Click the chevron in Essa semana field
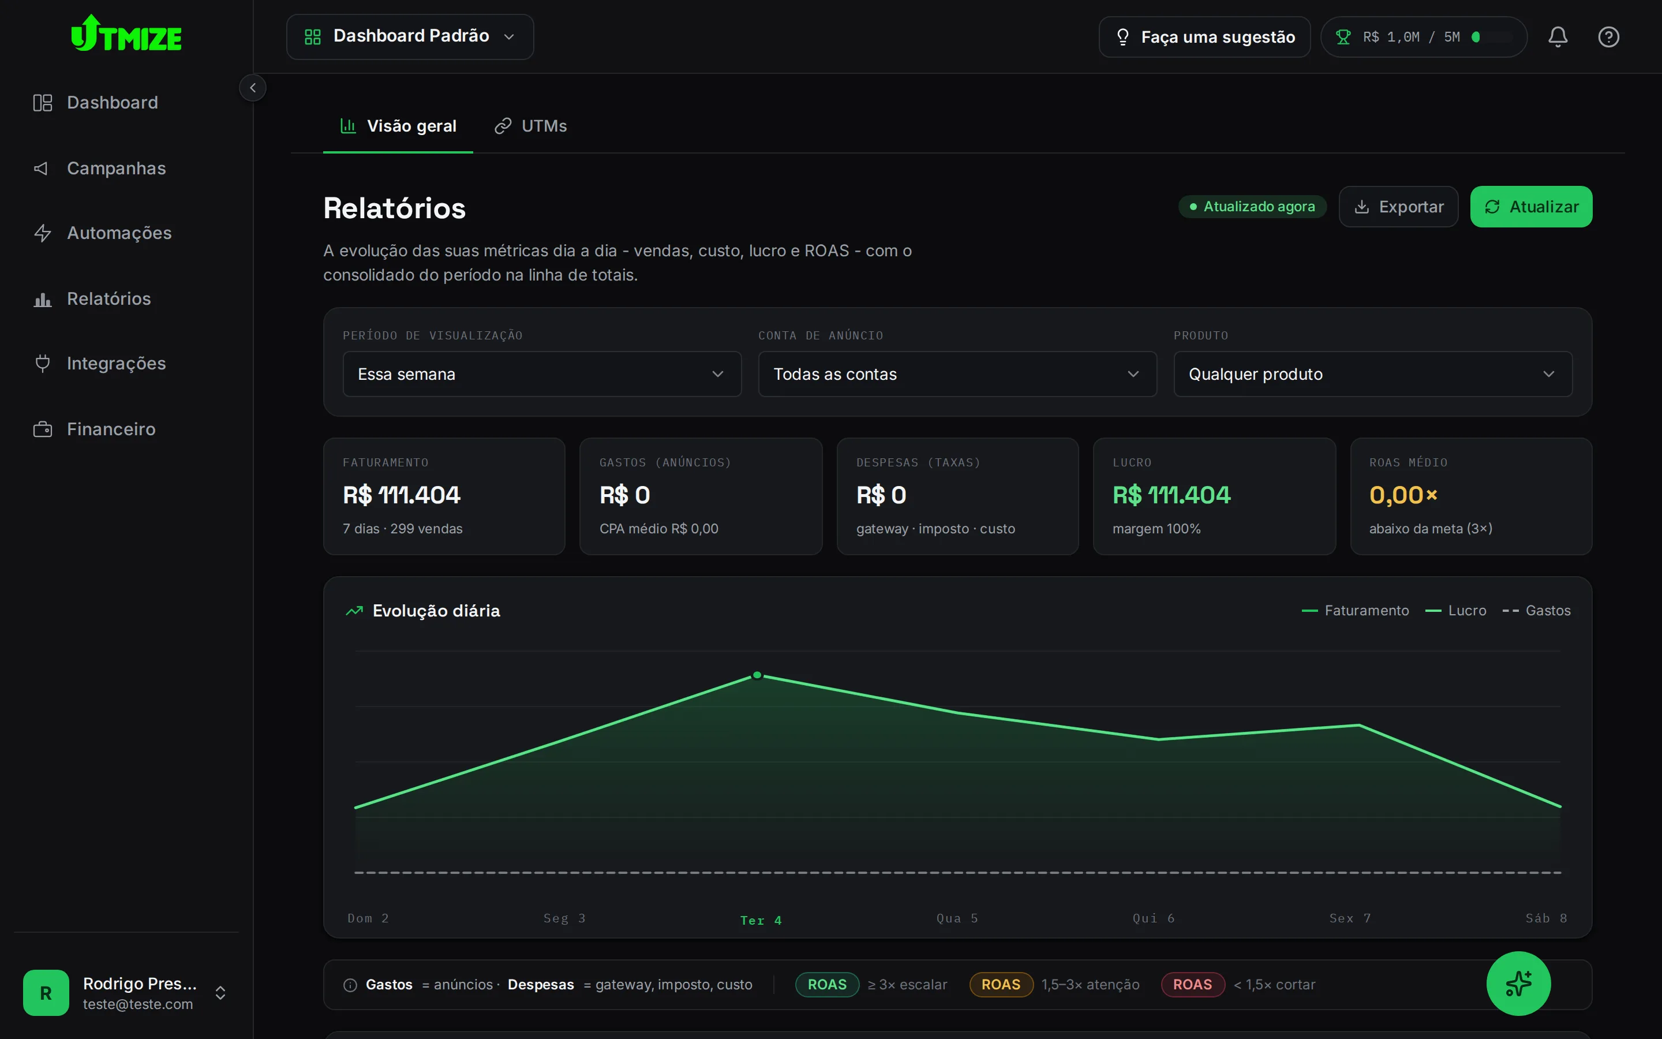 tap(718, 375)
